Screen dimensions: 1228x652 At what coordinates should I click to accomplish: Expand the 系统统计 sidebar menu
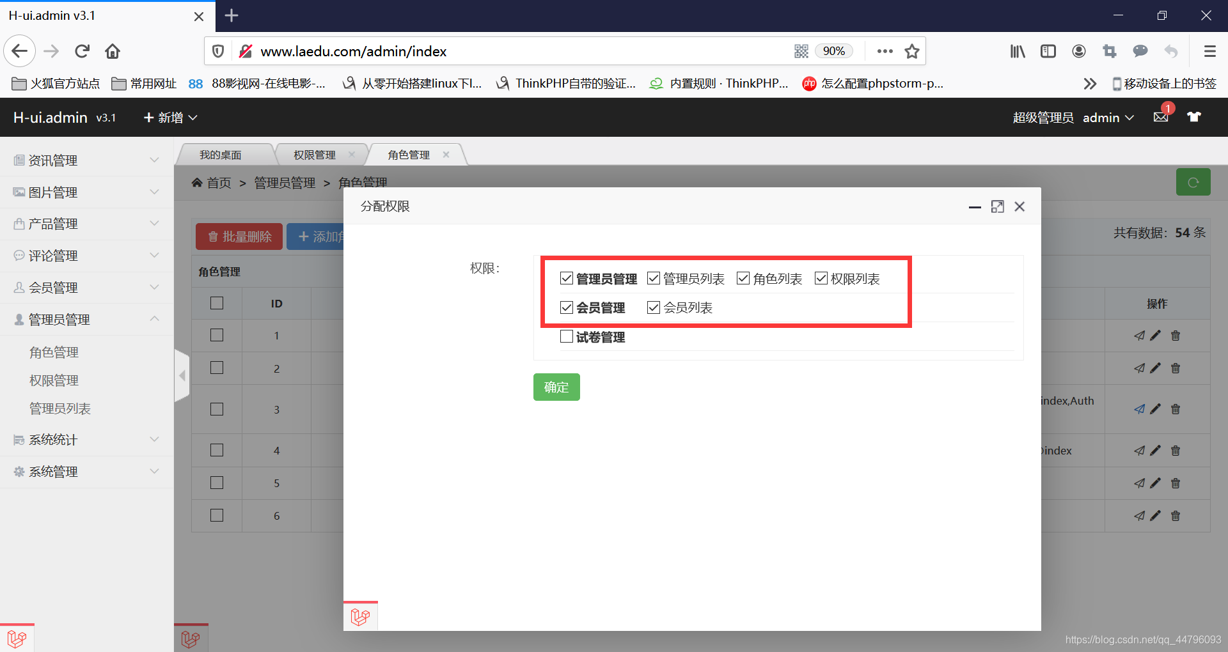click(86, 440)
